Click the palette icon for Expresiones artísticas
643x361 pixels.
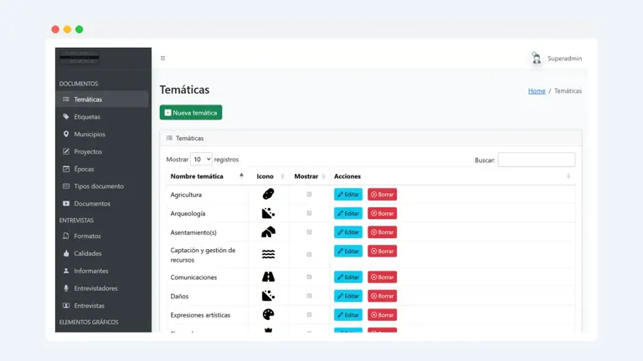[268, 314]
